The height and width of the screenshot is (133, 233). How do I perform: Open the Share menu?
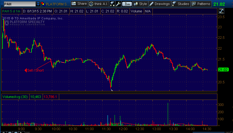[x=79, y=4]
